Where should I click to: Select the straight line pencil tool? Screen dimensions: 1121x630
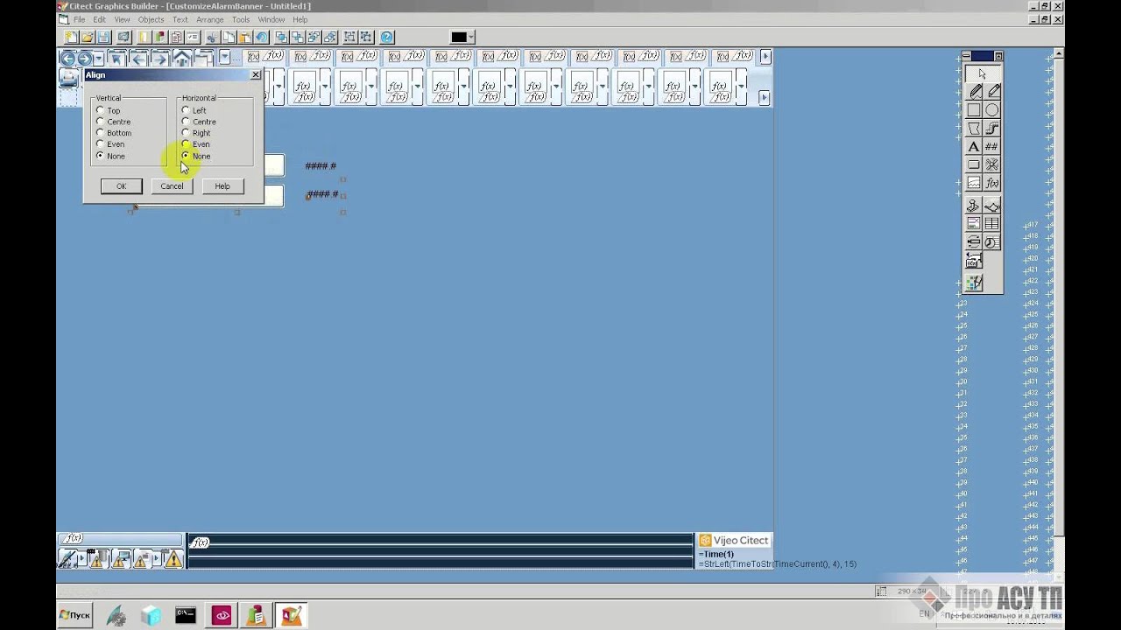992,92
